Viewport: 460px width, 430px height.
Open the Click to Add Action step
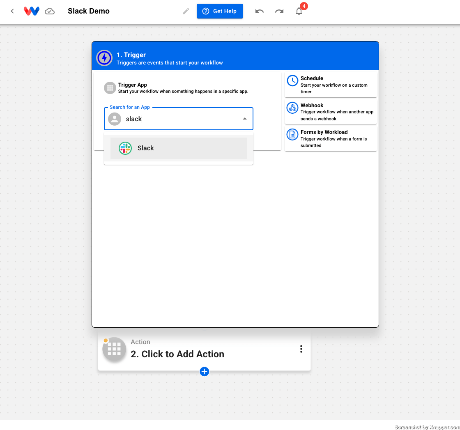[204, 350]
